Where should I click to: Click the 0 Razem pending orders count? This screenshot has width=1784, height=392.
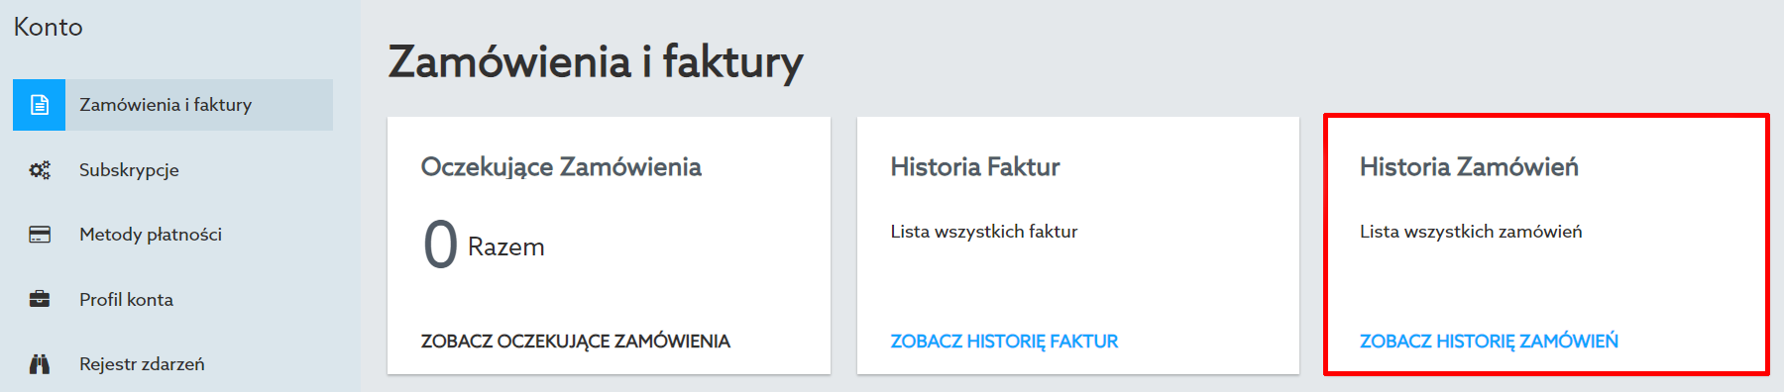(484, 245)
